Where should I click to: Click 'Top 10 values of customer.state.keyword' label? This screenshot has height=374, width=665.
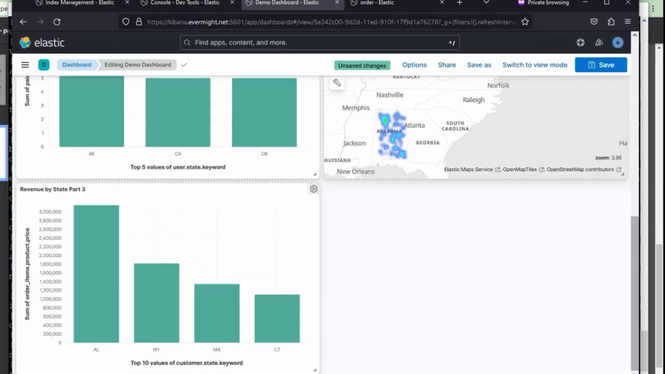tap(186, 363)
